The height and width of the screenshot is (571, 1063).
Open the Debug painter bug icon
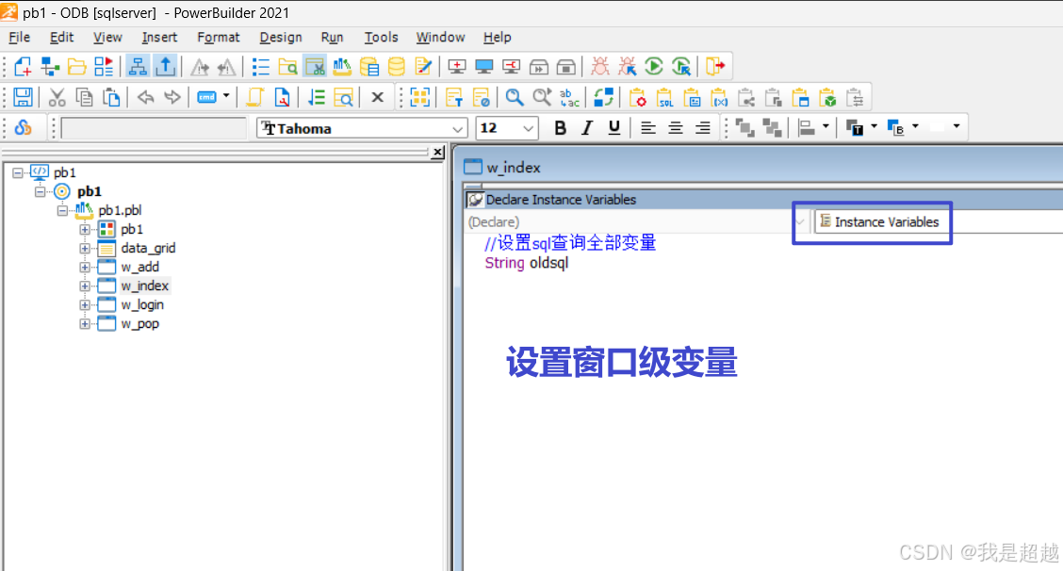pyautogui.click(x=599, y=66)
